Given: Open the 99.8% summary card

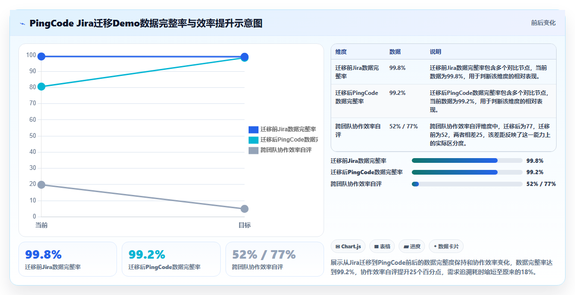Looking at the screenshot, I should pos(67,259).
